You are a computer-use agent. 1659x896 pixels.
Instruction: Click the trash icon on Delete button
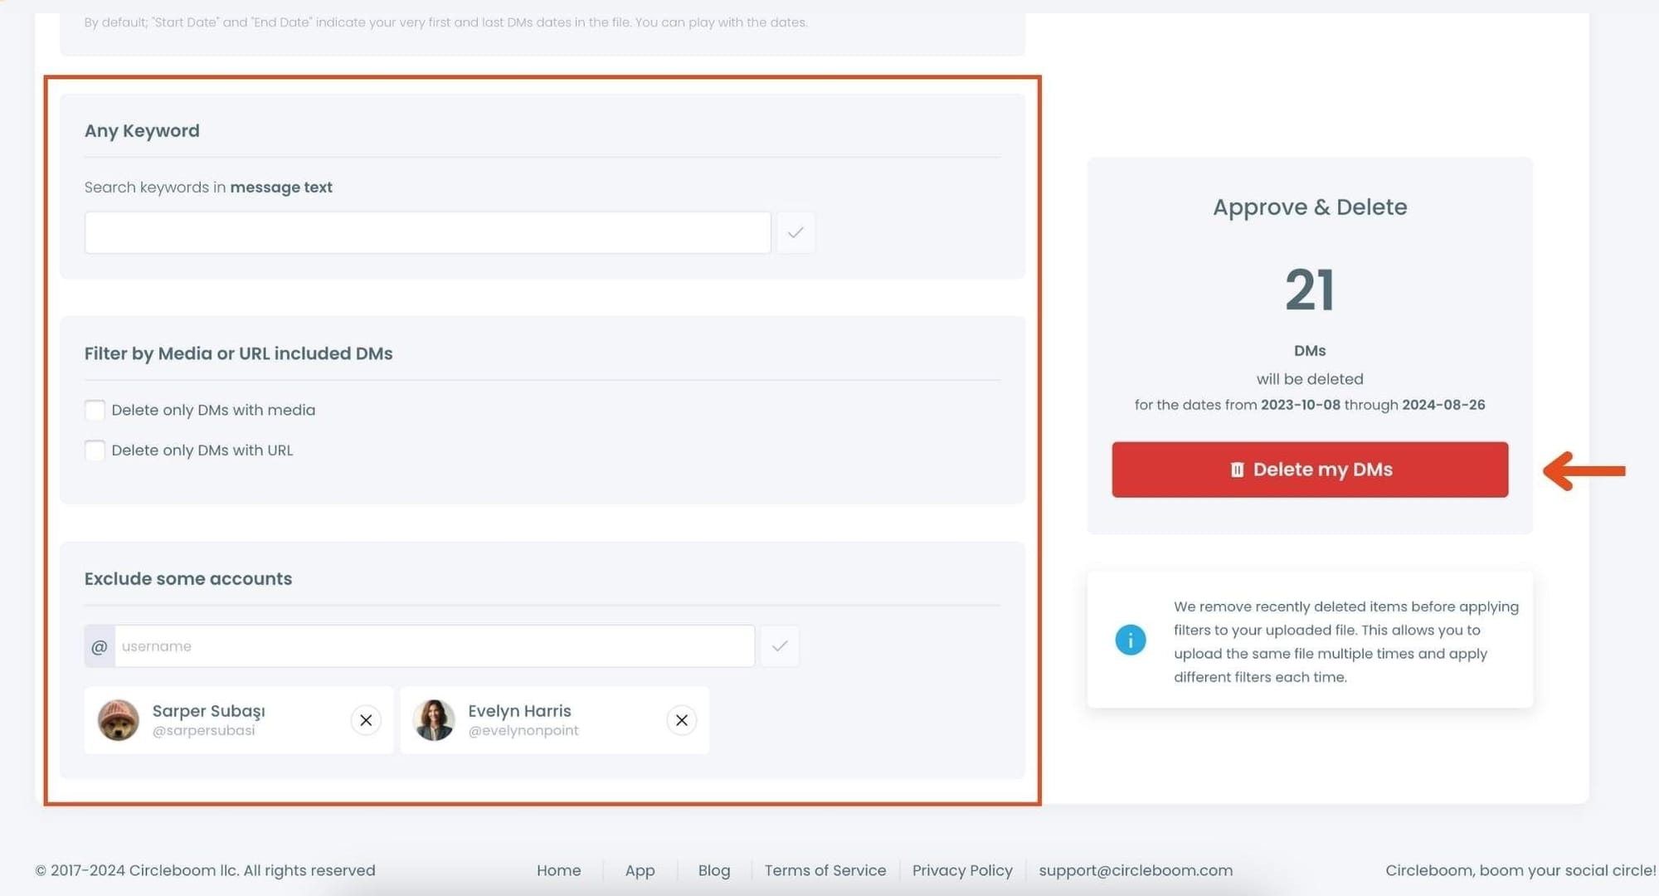tap(1237, 470)
